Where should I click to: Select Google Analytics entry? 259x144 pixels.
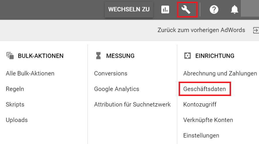tap(117, 89)
